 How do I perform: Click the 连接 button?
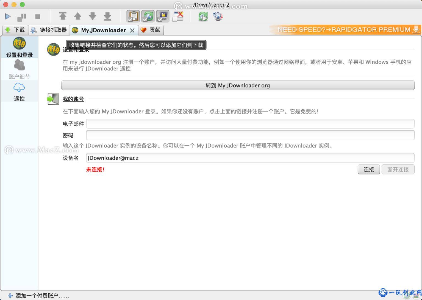pos(369,170)
